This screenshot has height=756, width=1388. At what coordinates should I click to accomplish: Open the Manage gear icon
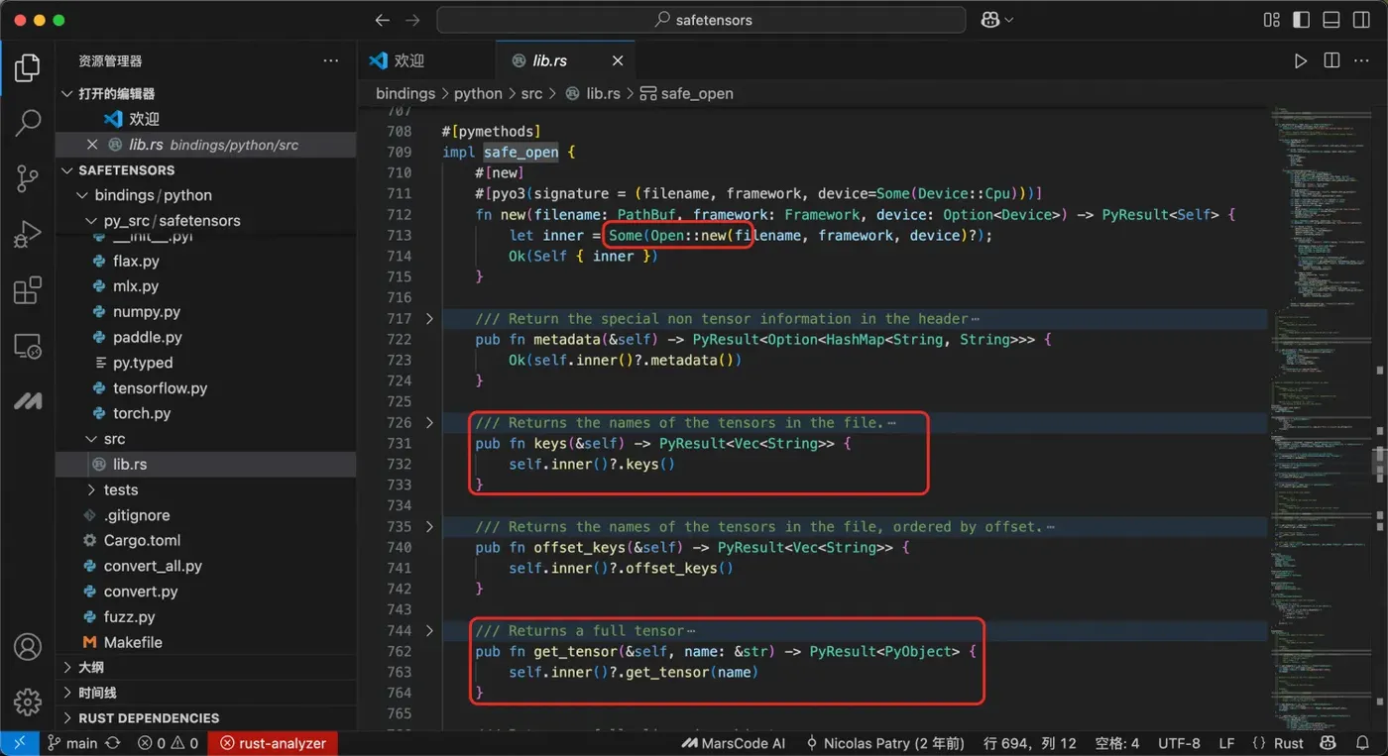28,702
